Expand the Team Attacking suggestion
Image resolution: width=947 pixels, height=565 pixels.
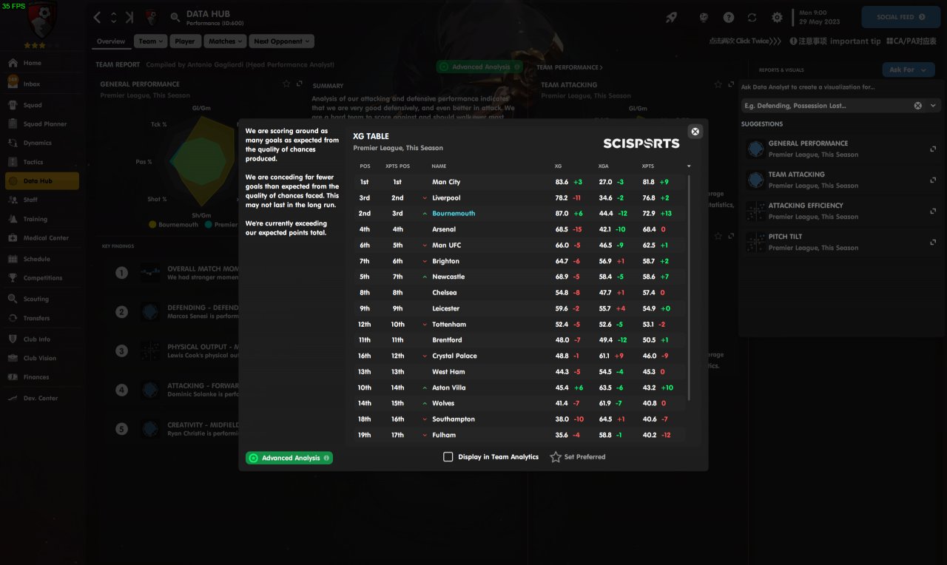pos(933,180)
